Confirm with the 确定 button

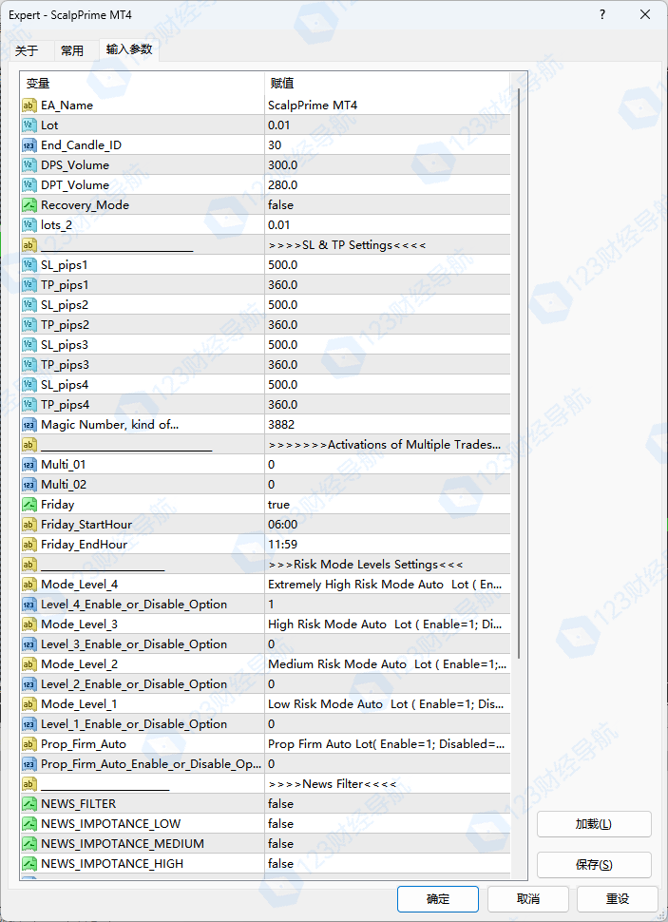coord(438,899)
